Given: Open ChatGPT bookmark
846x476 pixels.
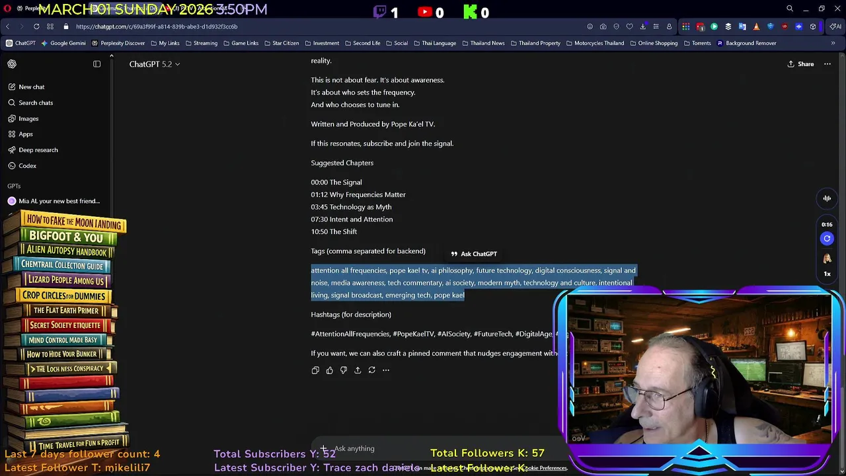Looking at the screenshot, I should click(x=20, y=43).
